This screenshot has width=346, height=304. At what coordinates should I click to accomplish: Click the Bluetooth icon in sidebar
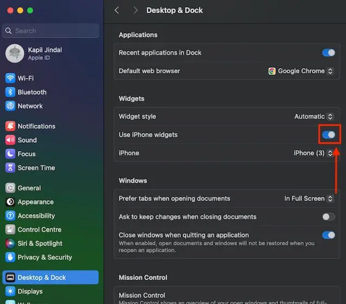[x=10, y=92]
